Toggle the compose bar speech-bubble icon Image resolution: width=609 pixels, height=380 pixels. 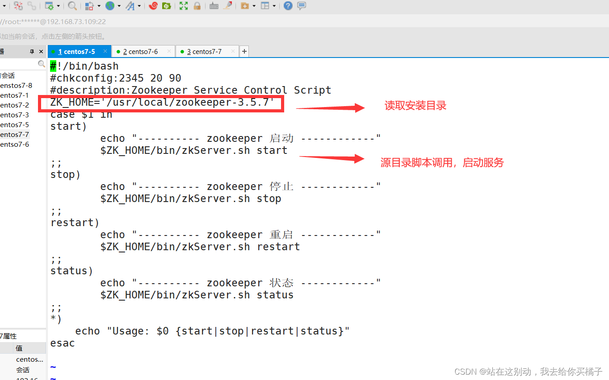click(x=302, y=6)
